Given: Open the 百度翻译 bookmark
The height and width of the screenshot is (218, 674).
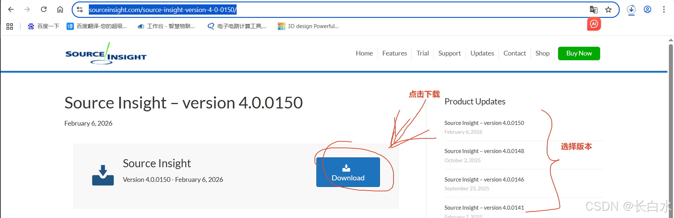Looking at the screenshot, I should pyautogui.click(x=97, y=26).
